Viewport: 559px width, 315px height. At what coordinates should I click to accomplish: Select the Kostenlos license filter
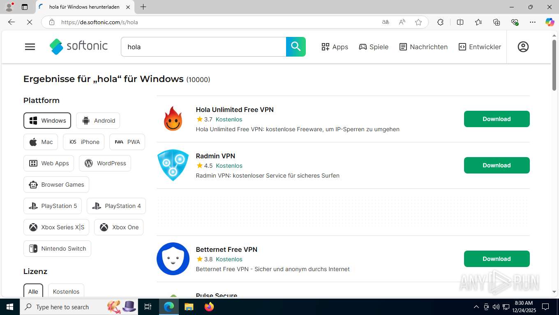[x=66, y=291]
